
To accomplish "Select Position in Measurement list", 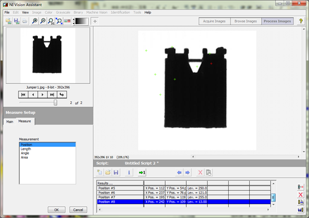I will point(47,145).
